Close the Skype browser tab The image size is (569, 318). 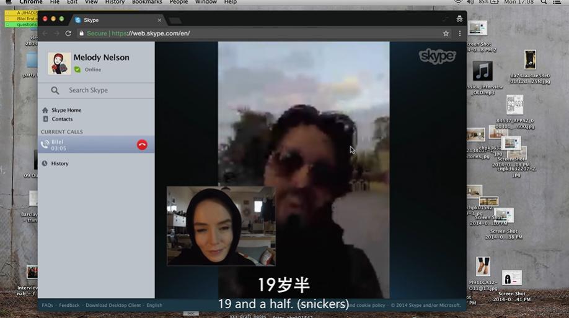[159, 20]
